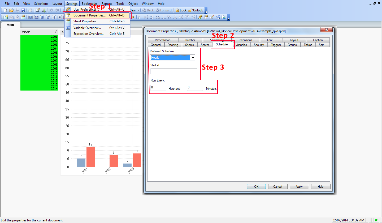
Task: Lock selections with the Lock button
Action: pyautogui.click(x=181, y=10)
